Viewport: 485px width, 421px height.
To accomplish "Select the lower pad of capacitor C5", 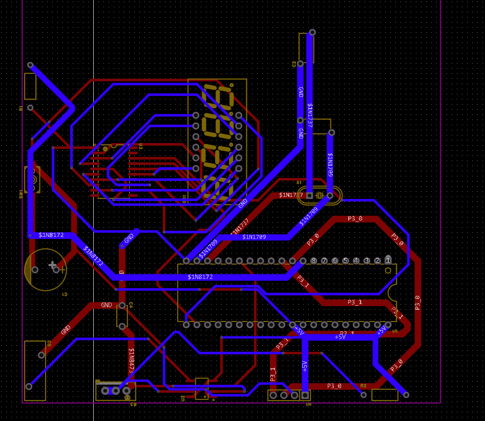I will [x=29, y=387].
